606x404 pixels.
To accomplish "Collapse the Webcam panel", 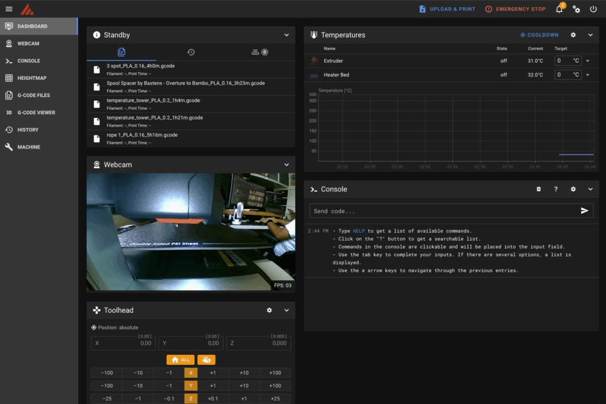I will tap(286, 164).
